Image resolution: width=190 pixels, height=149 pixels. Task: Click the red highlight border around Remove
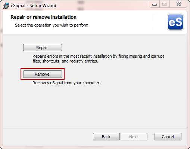tap(43, 69)
